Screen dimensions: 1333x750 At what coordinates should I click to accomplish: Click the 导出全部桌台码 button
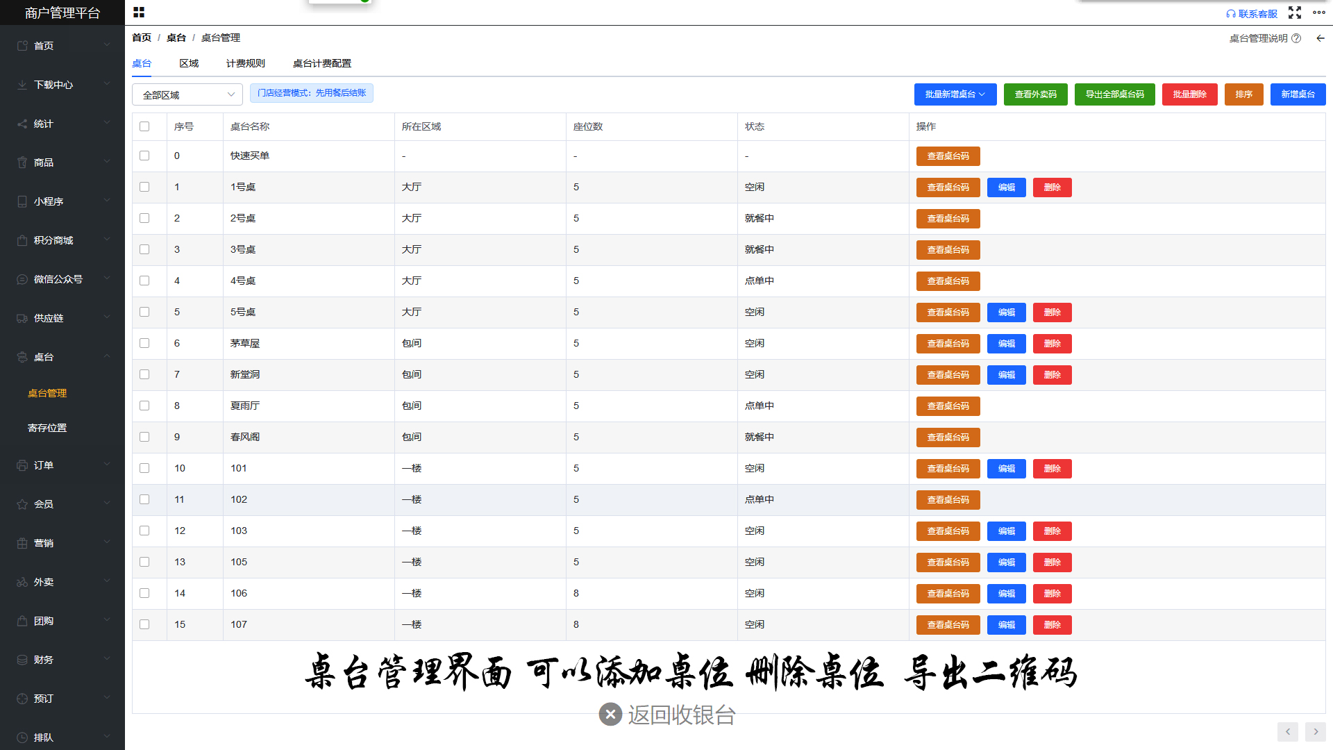(x=1114, y=94)
